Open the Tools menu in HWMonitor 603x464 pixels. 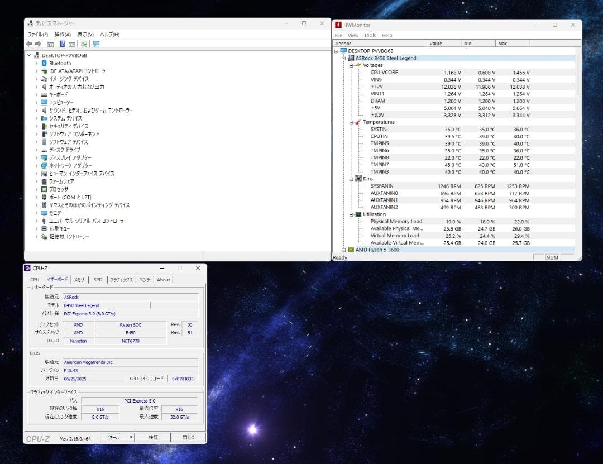pyautogui.click(x=370, y=35)
